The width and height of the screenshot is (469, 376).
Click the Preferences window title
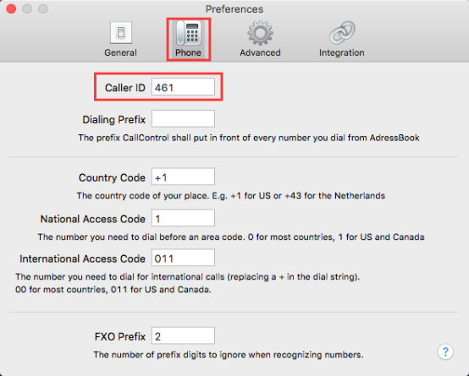(234, 9)
